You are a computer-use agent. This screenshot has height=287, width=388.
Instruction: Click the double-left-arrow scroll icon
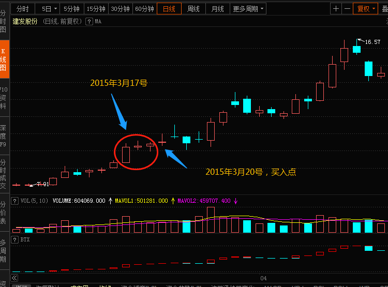tap(14, 278)
